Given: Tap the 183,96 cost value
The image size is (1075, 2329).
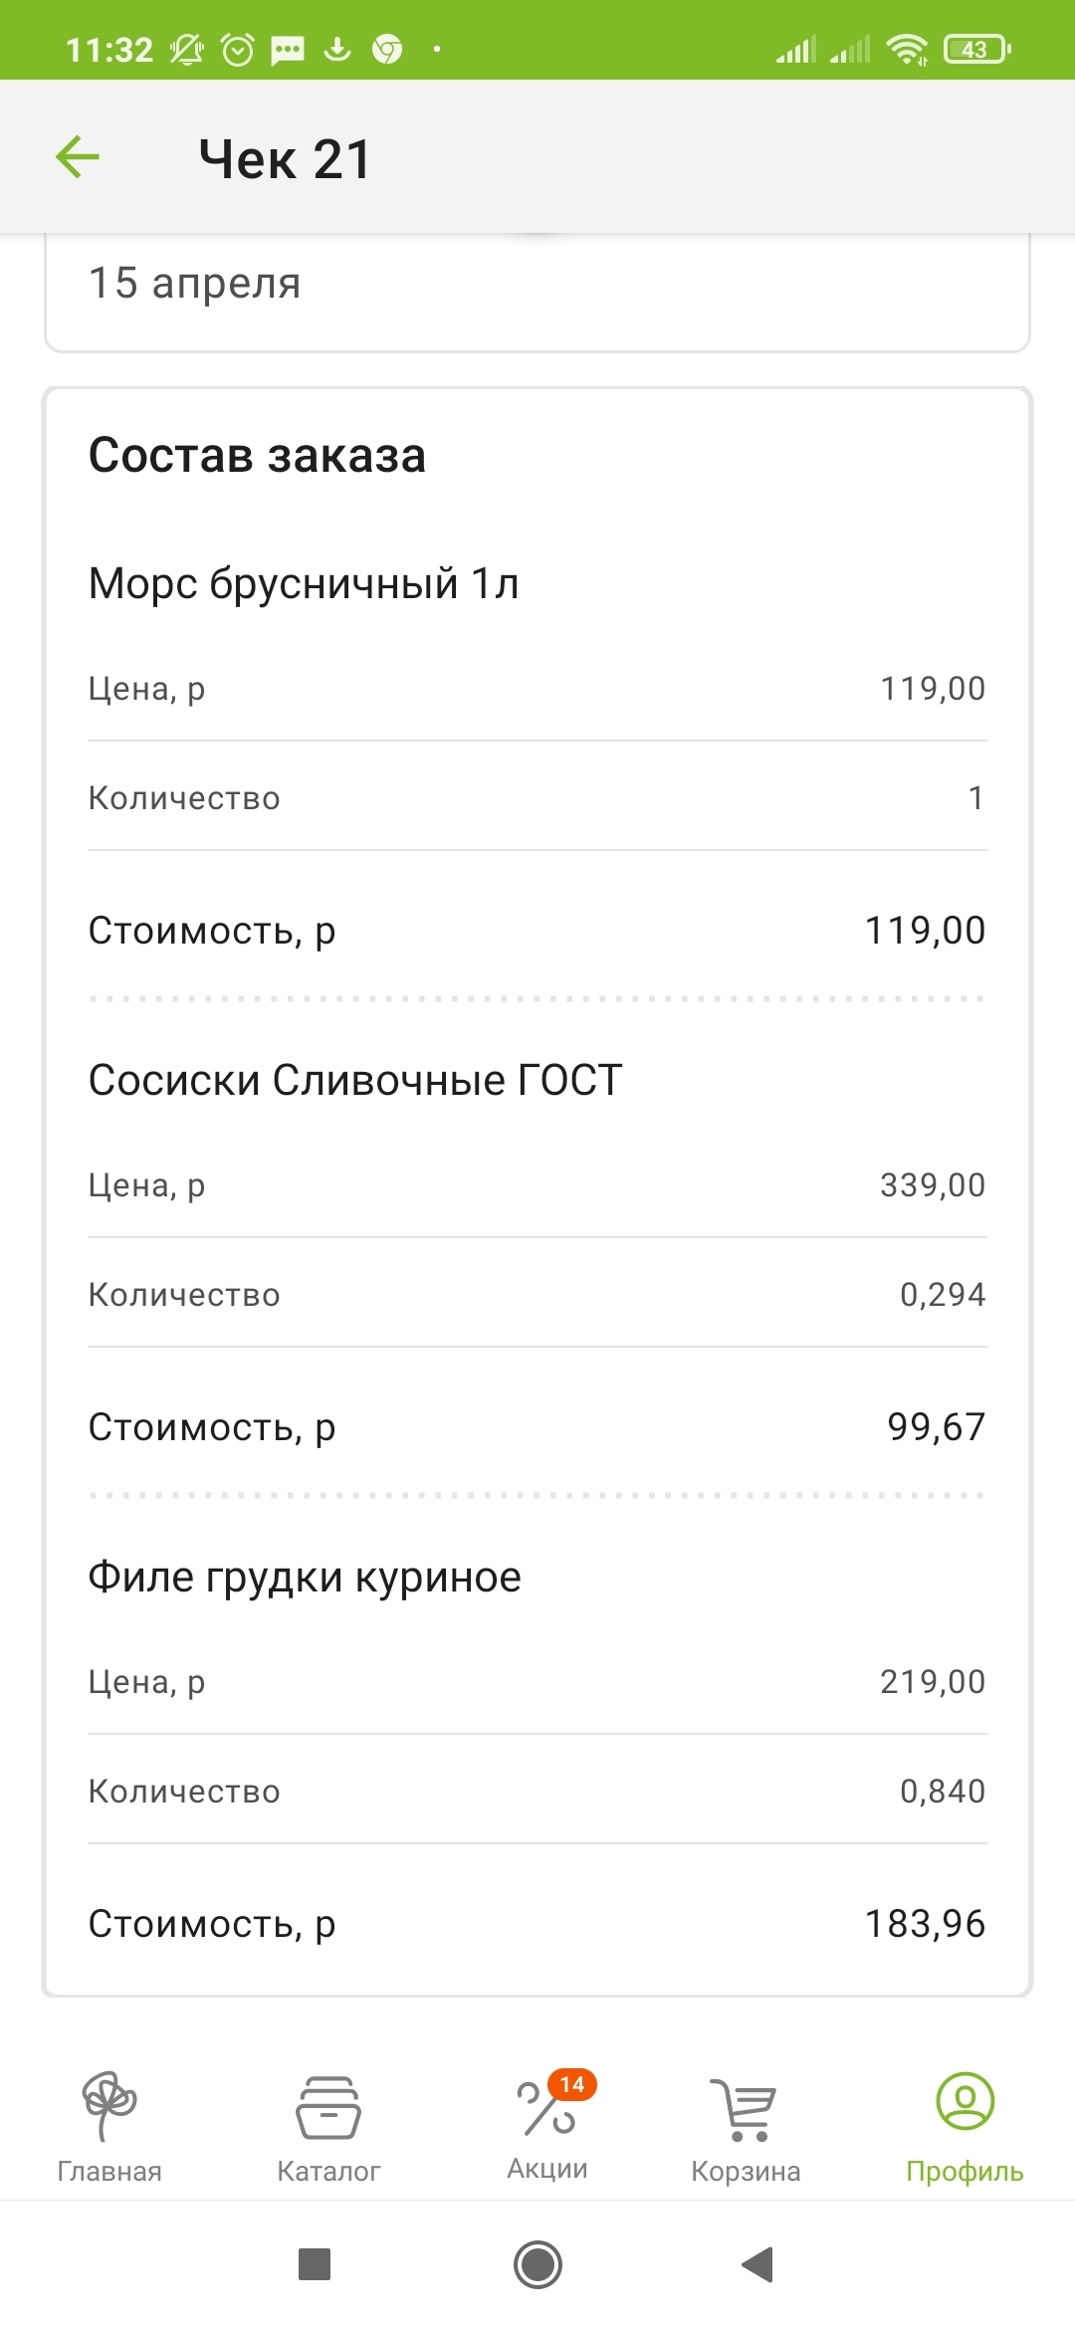Looking at the screenshot, I should pyautogui.click(x=925, y=1924).
